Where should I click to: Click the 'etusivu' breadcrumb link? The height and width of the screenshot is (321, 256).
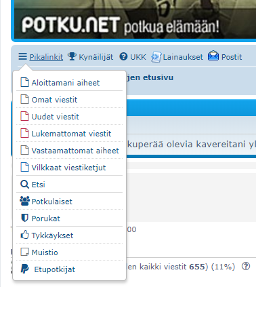click(x=158, y=77)
